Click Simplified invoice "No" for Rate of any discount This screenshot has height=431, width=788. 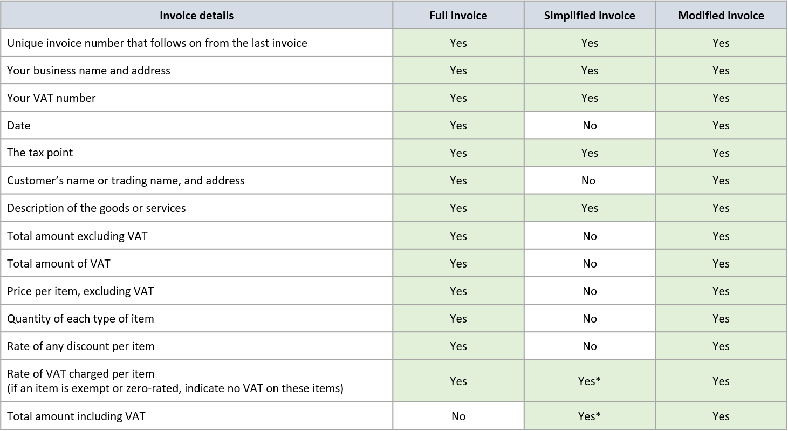(x=590, y=346)
